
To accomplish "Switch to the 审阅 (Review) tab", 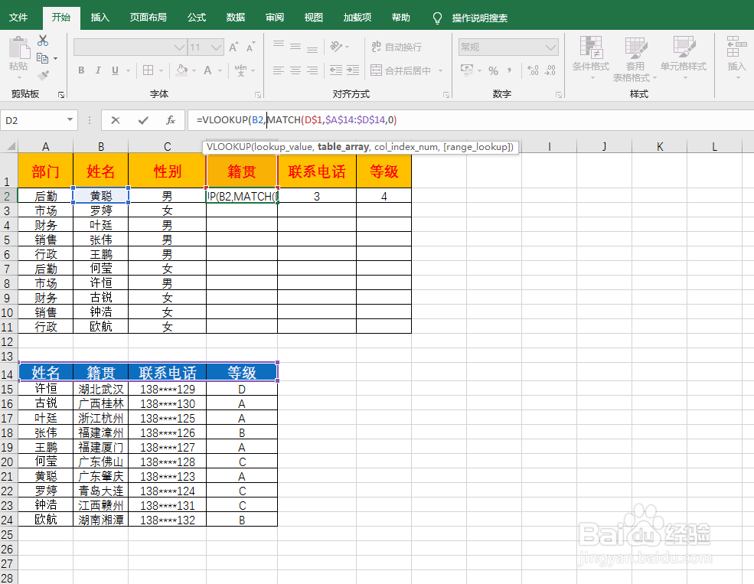I will 275,18.
